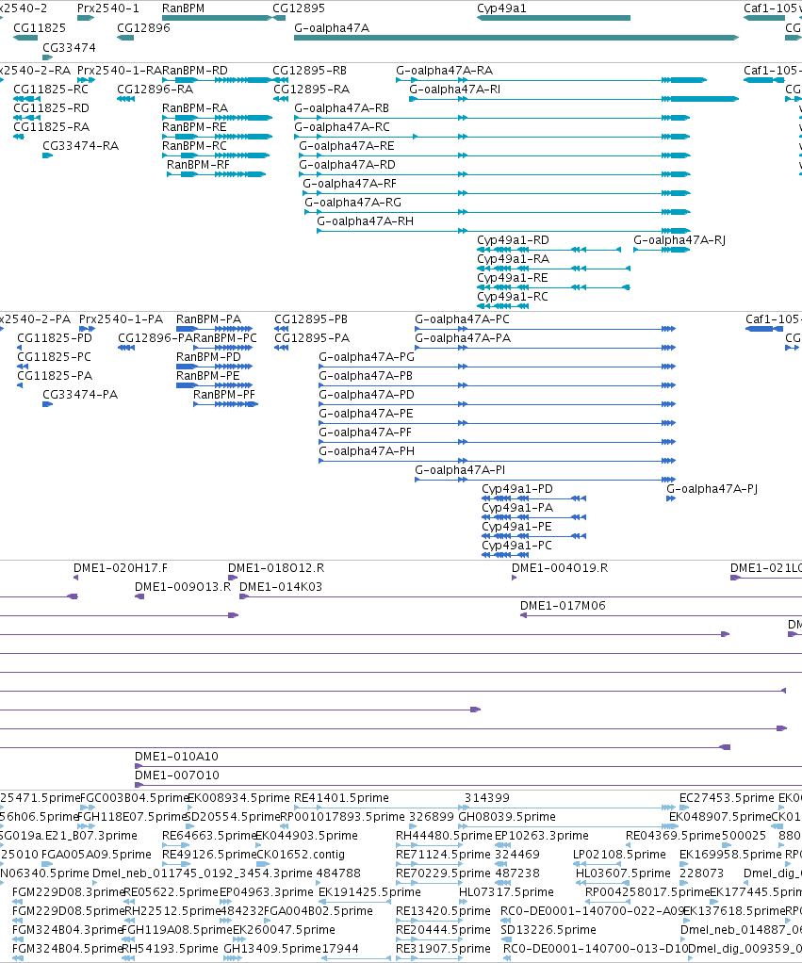Open the DME1-004O19.R BAC label
The image size is (802, 963).
coord(560,568)
